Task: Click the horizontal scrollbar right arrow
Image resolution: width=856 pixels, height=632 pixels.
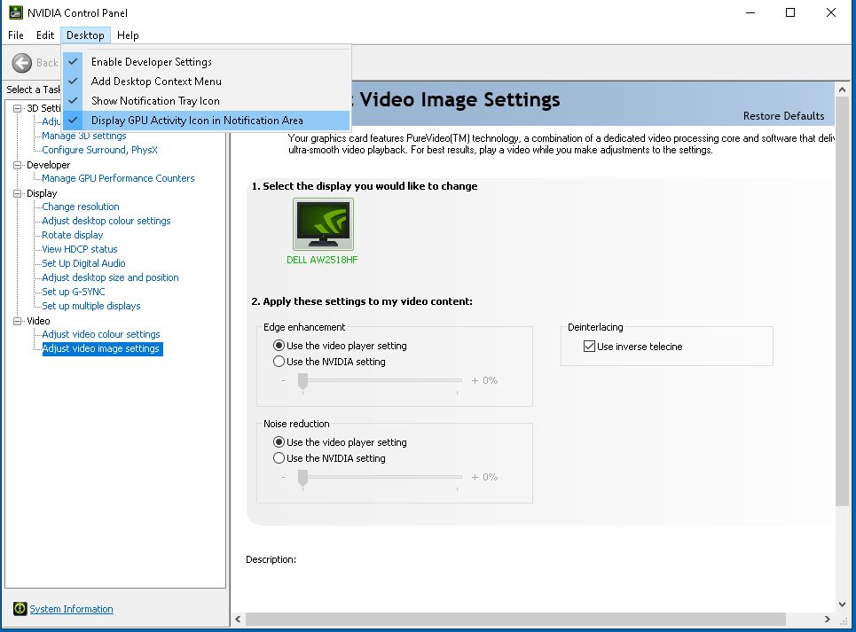Action: [828, 619]
